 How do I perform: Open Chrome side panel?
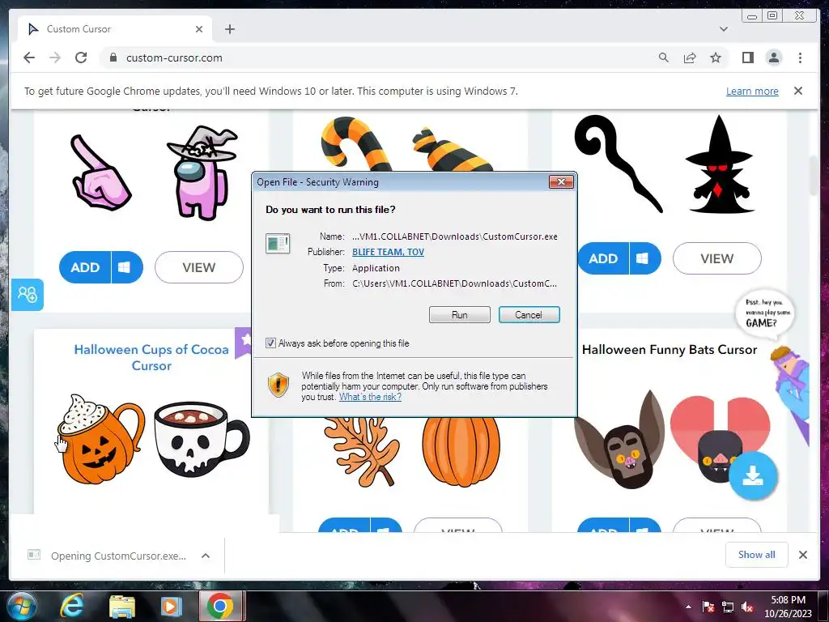(x=747, y=58)
